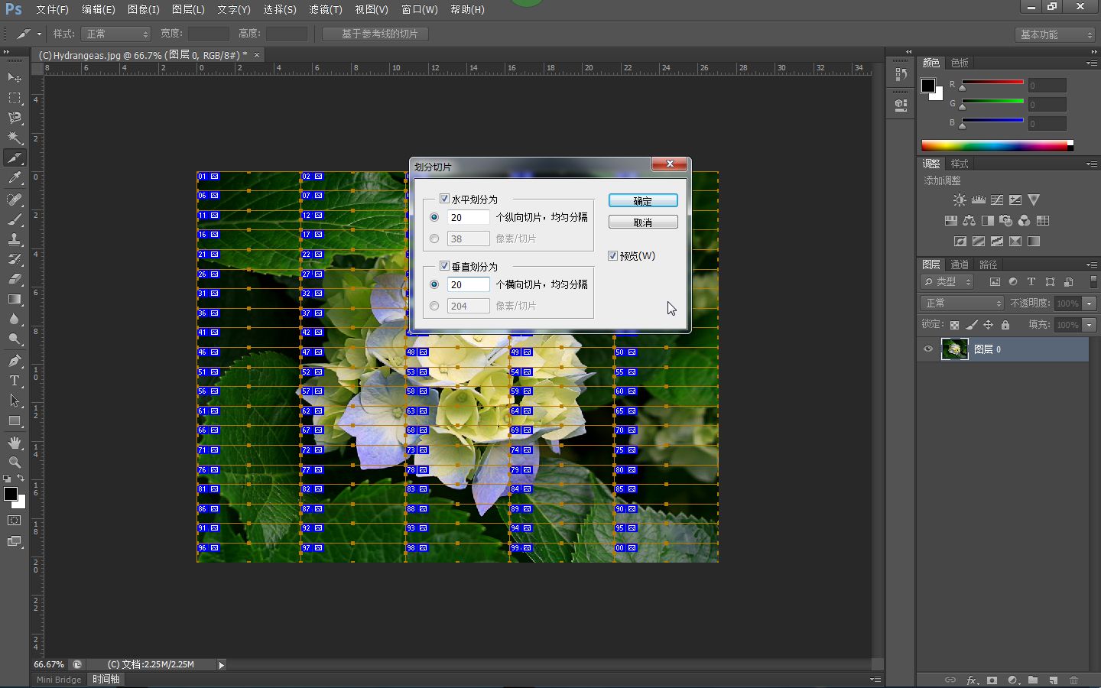Select the Hand tool
This screenshot has width=1101, height=688.
pyautogui.click(x=15, y=443)
